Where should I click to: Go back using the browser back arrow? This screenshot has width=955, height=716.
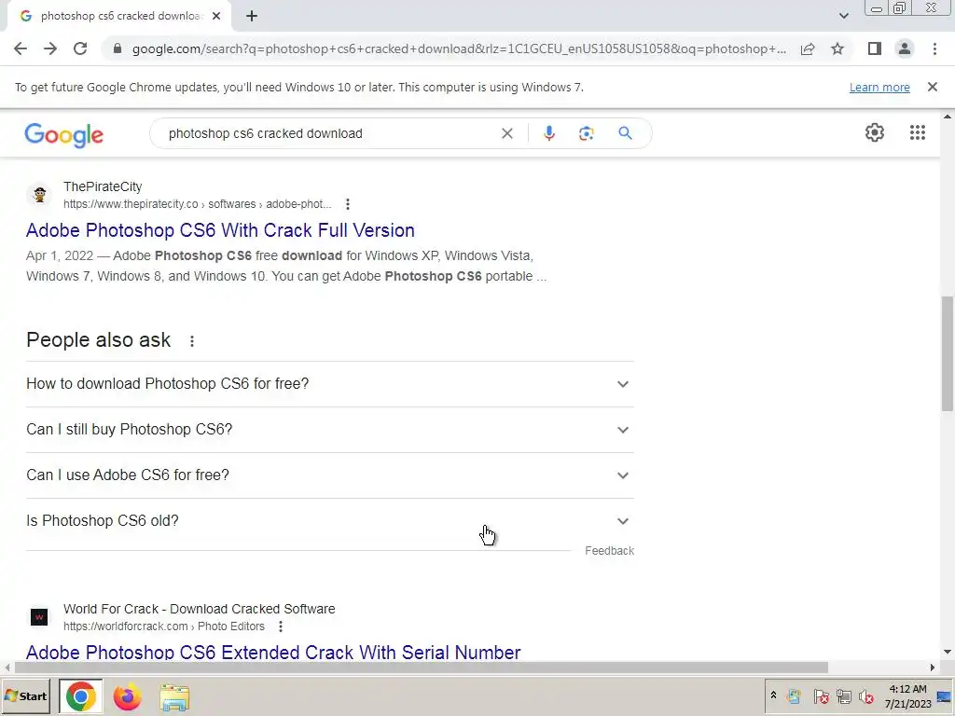click(x=21, y=48)
